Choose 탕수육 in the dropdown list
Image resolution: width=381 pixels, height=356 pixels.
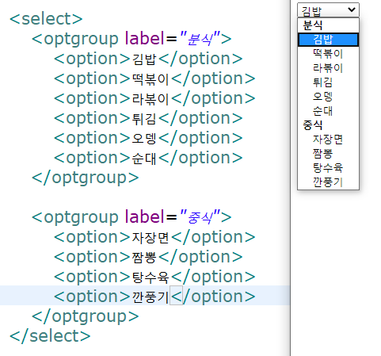pyautogui.click(x=328, y=168)
